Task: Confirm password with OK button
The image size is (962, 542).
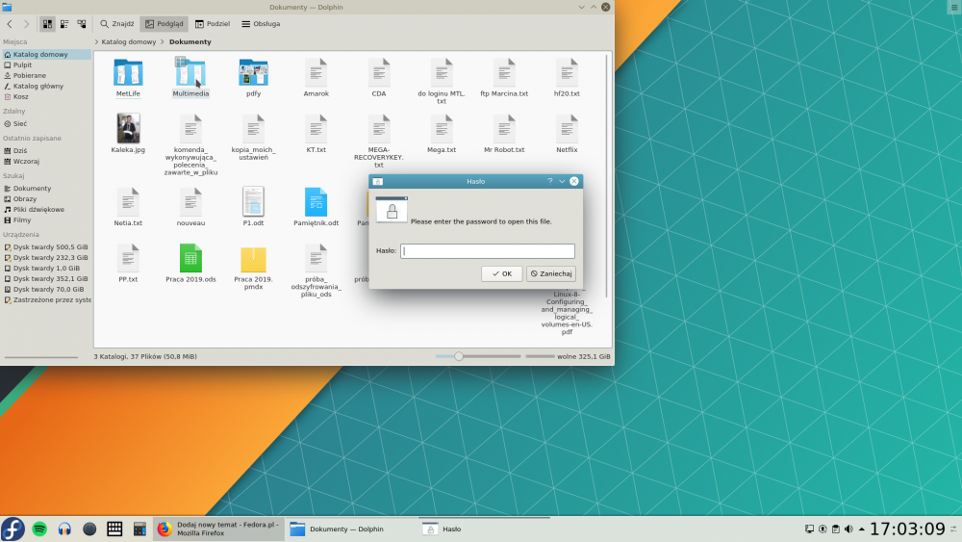Action: click(502, 273)
